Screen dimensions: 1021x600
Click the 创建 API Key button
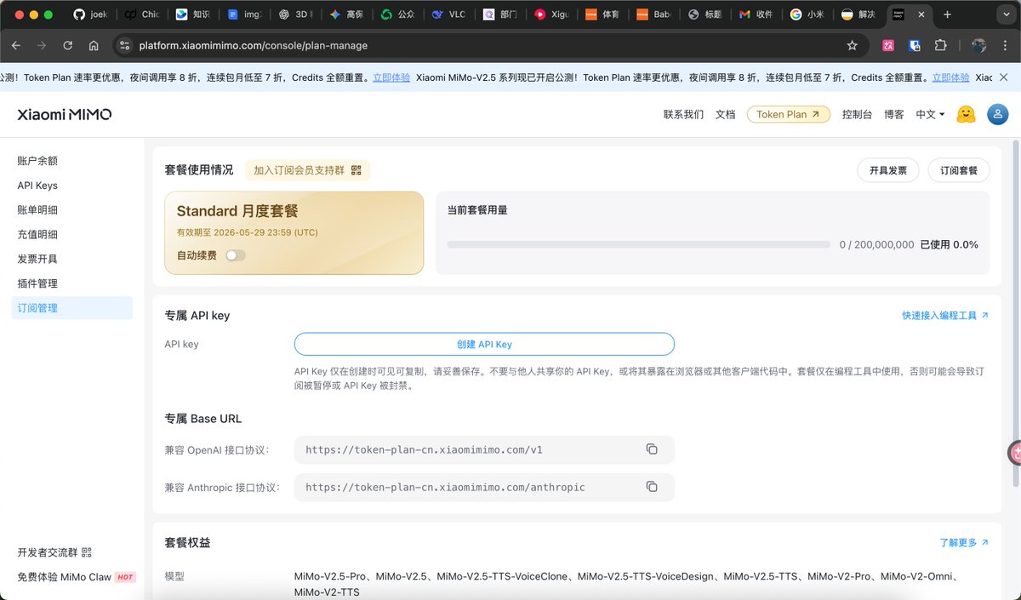pos(484,344)
